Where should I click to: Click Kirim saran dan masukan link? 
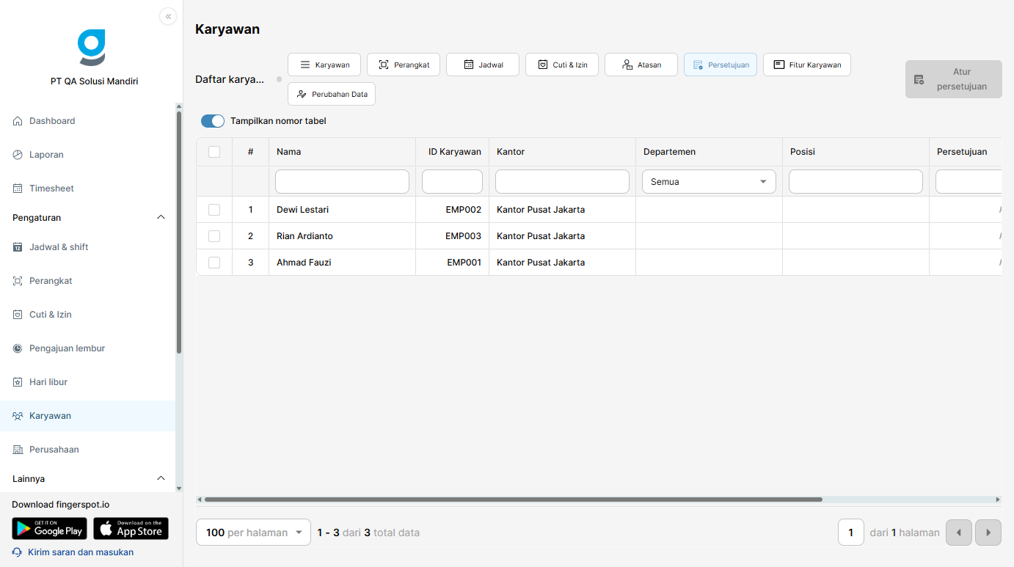81,552
